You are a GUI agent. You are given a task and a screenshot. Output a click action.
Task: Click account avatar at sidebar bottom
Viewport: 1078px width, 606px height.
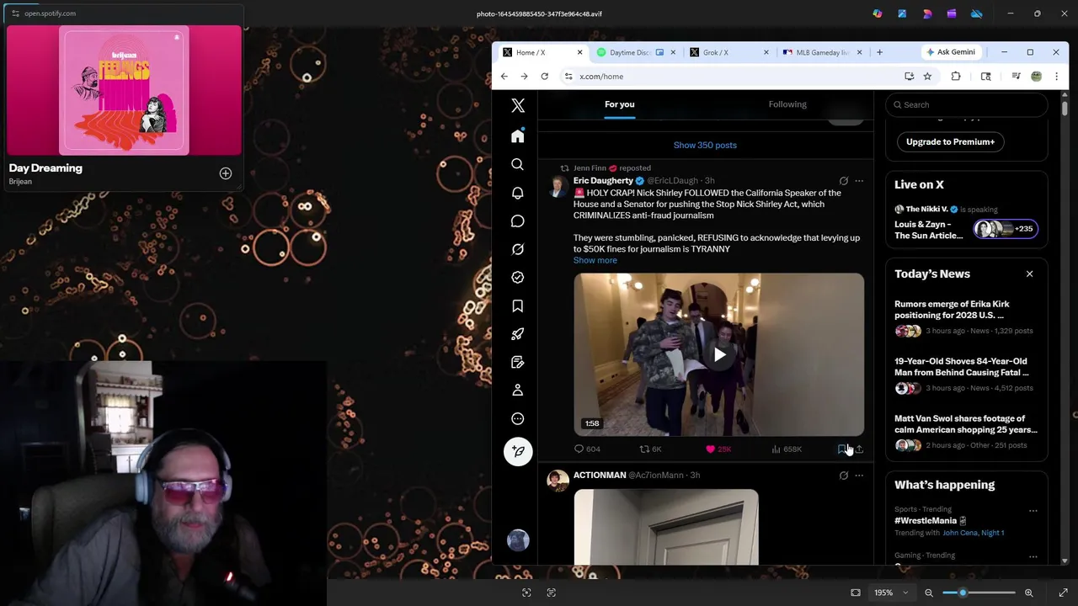518,540
